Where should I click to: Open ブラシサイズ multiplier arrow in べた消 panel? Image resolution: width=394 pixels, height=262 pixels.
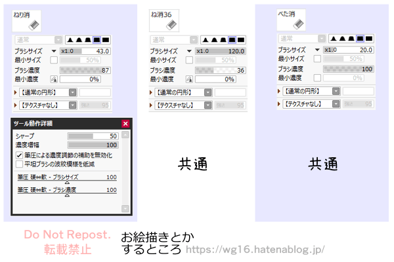pos(317,50)
